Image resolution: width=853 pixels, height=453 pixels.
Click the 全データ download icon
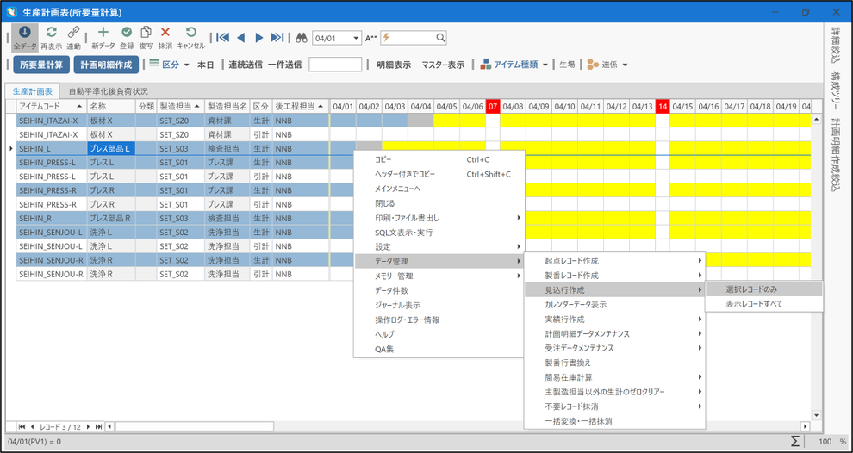tap(25, 32)
